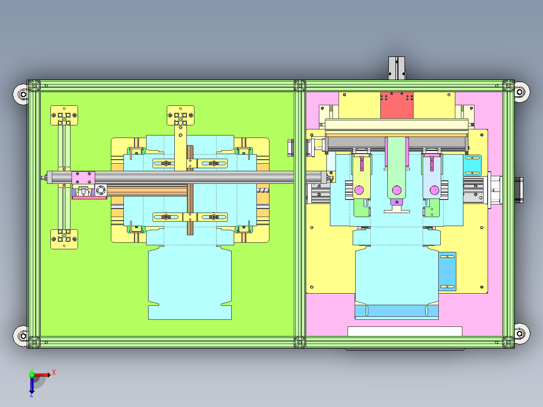This screenshot has height=407, width=543.
Task: Select the bottom-left caster wheel
Action: [x=22, y=335]
